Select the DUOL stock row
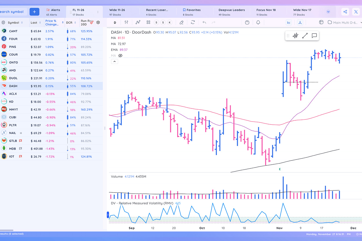This screenshot has height=241, width=362. coord(51,78)
